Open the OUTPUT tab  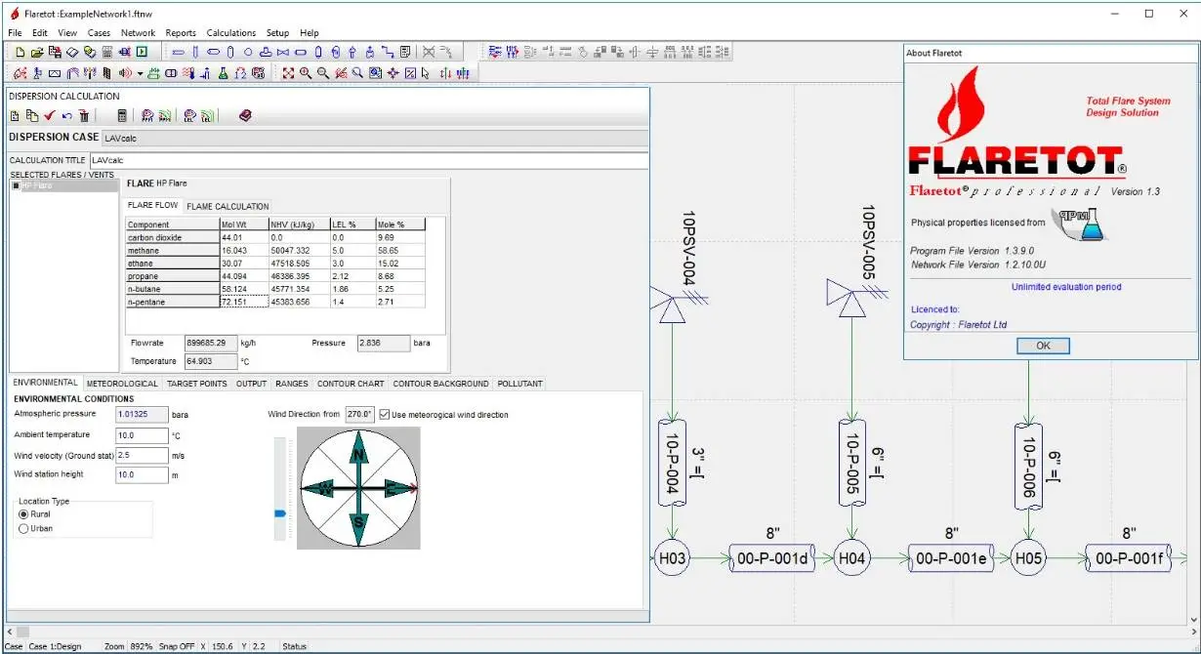coord(251,384)
